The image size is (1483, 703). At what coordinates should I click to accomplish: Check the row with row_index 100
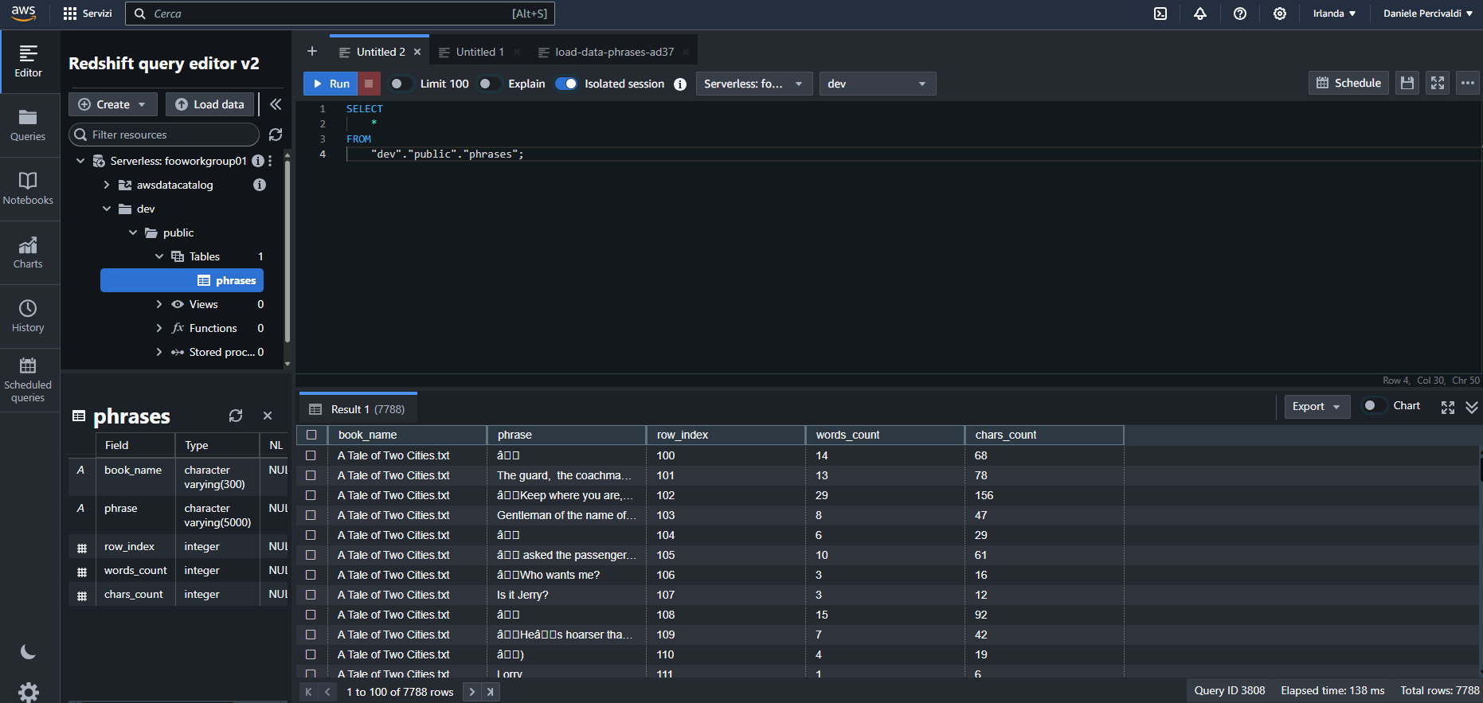311,455
